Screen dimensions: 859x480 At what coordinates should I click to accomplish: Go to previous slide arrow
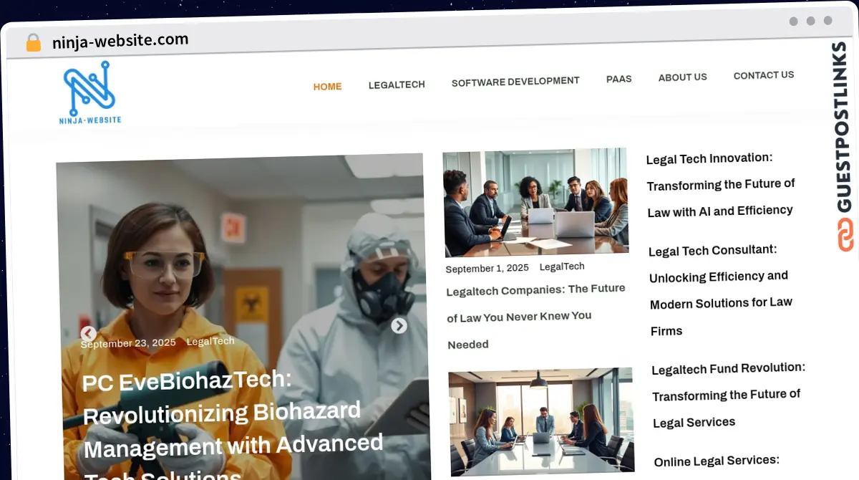click(88, 334)
